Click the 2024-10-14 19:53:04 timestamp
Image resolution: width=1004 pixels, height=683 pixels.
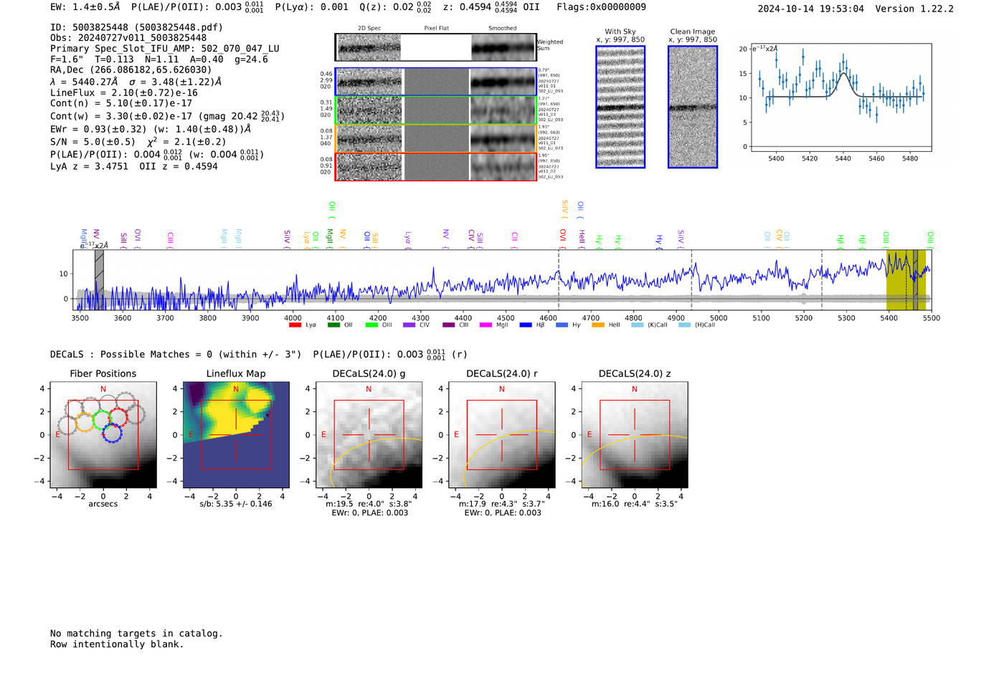coord(811,9)
